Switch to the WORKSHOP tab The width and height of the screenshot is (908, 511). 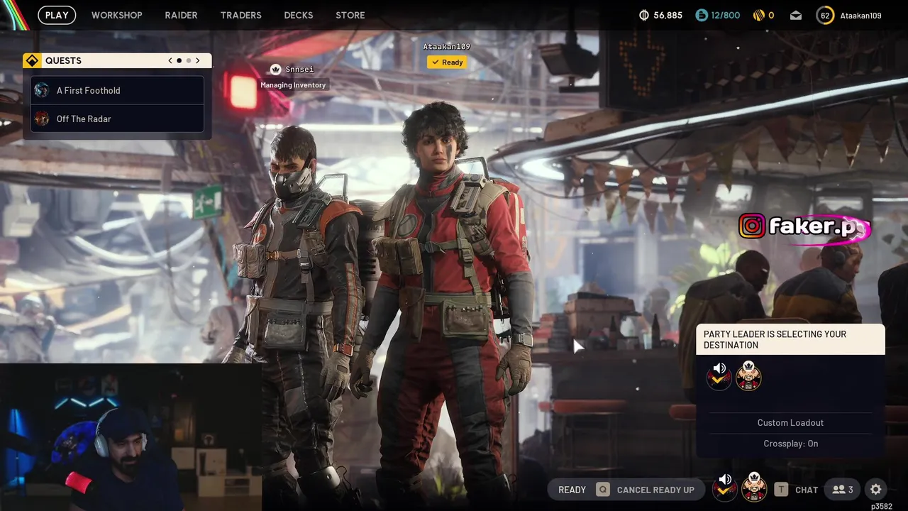pyautogui.click(x=117, y=15)
